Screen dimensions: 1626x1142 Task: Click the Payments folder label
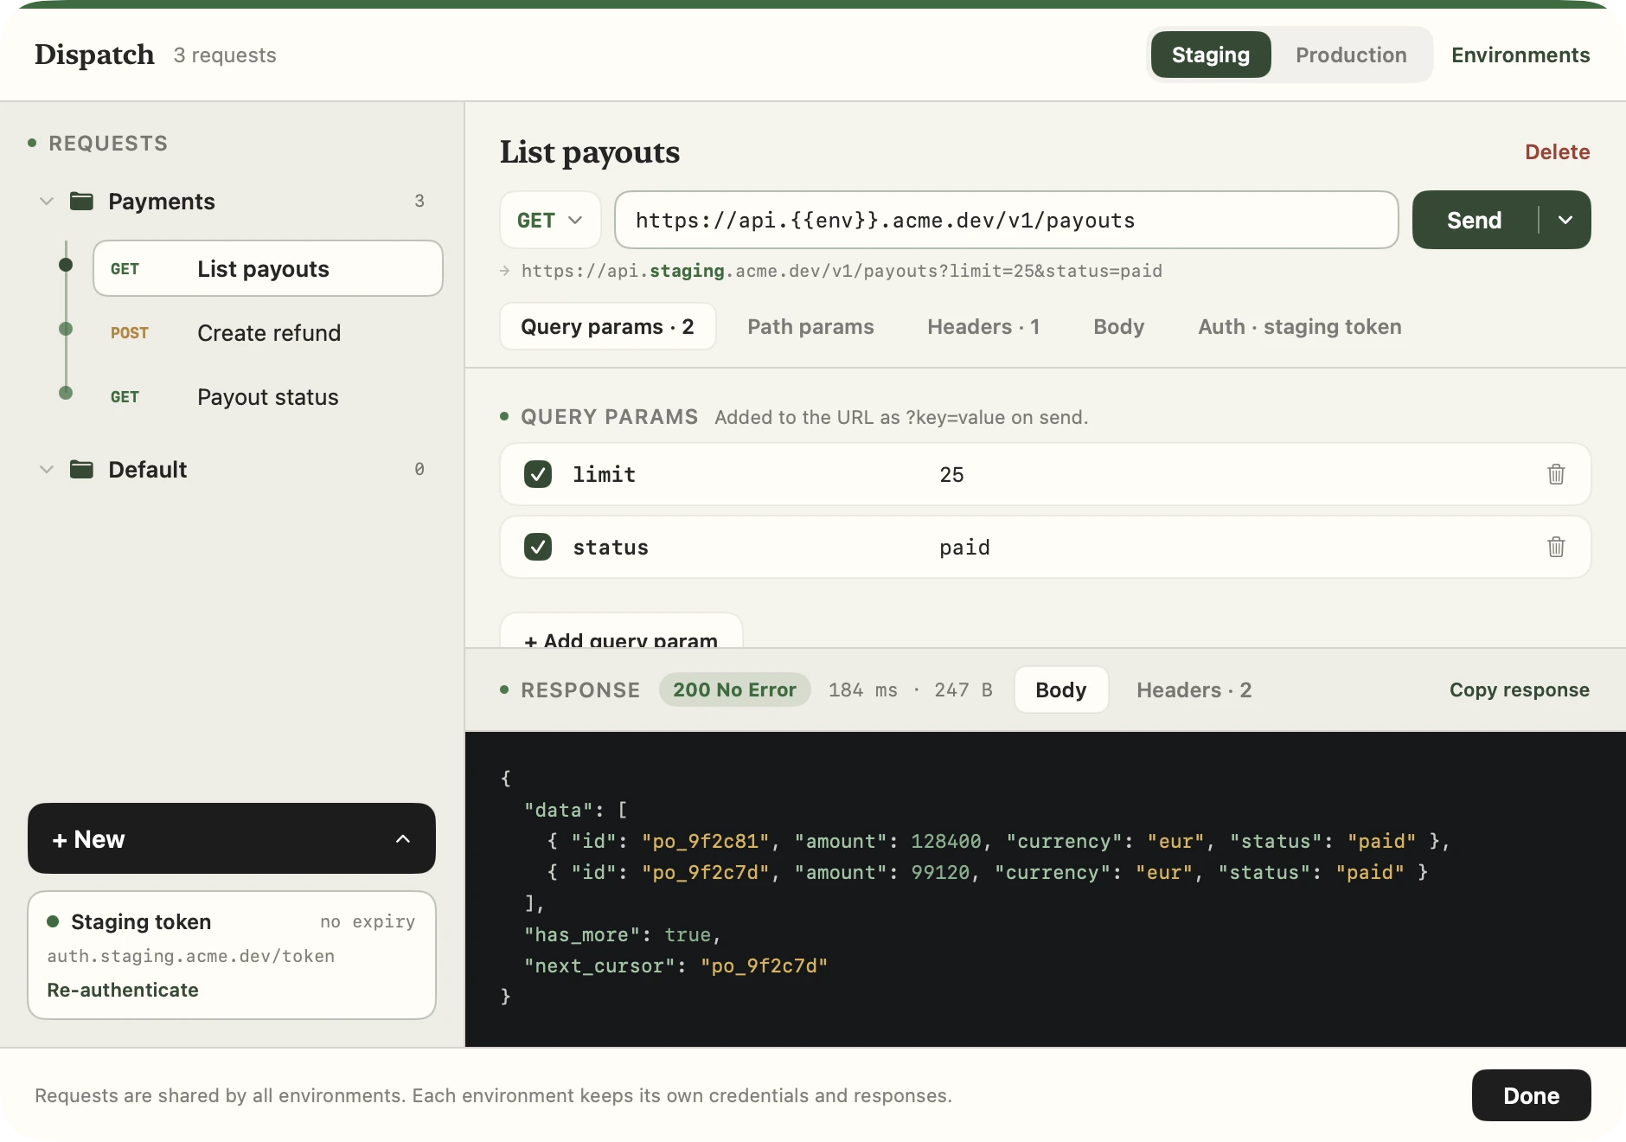162,202
